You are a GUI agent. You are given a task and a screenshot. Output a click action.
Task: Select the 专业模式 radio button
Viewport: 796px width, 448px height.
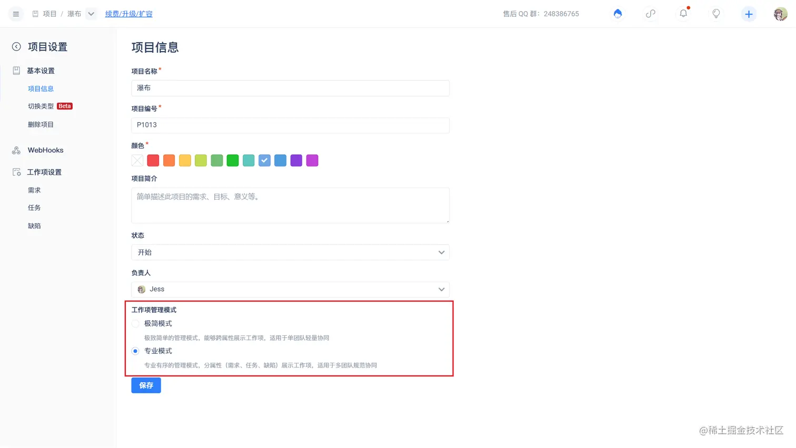click(x=135, y=351)
